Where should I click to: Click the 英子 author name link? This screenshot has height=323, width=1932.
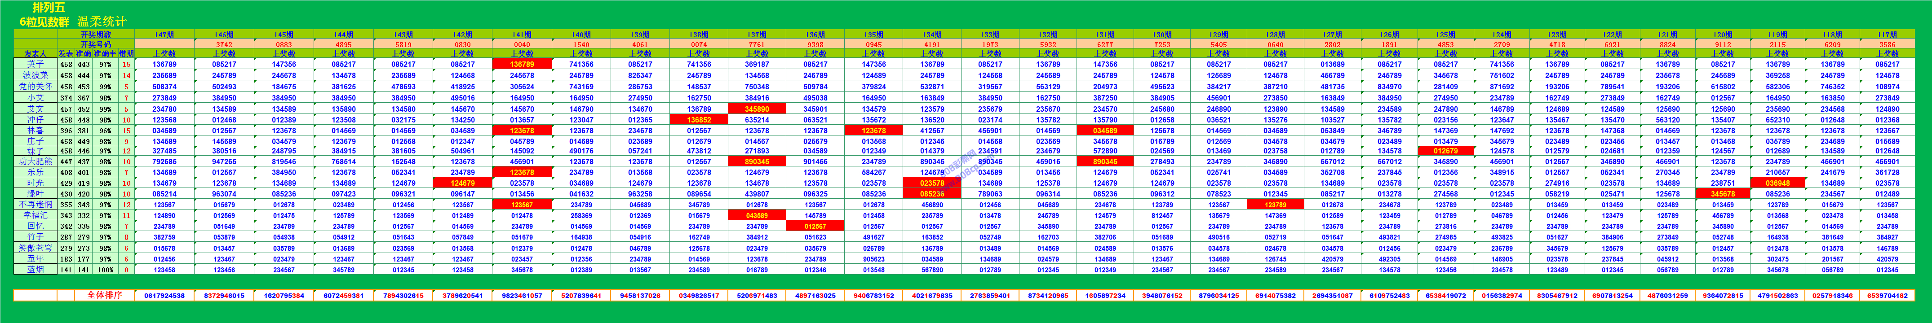(x=35, y=65)
